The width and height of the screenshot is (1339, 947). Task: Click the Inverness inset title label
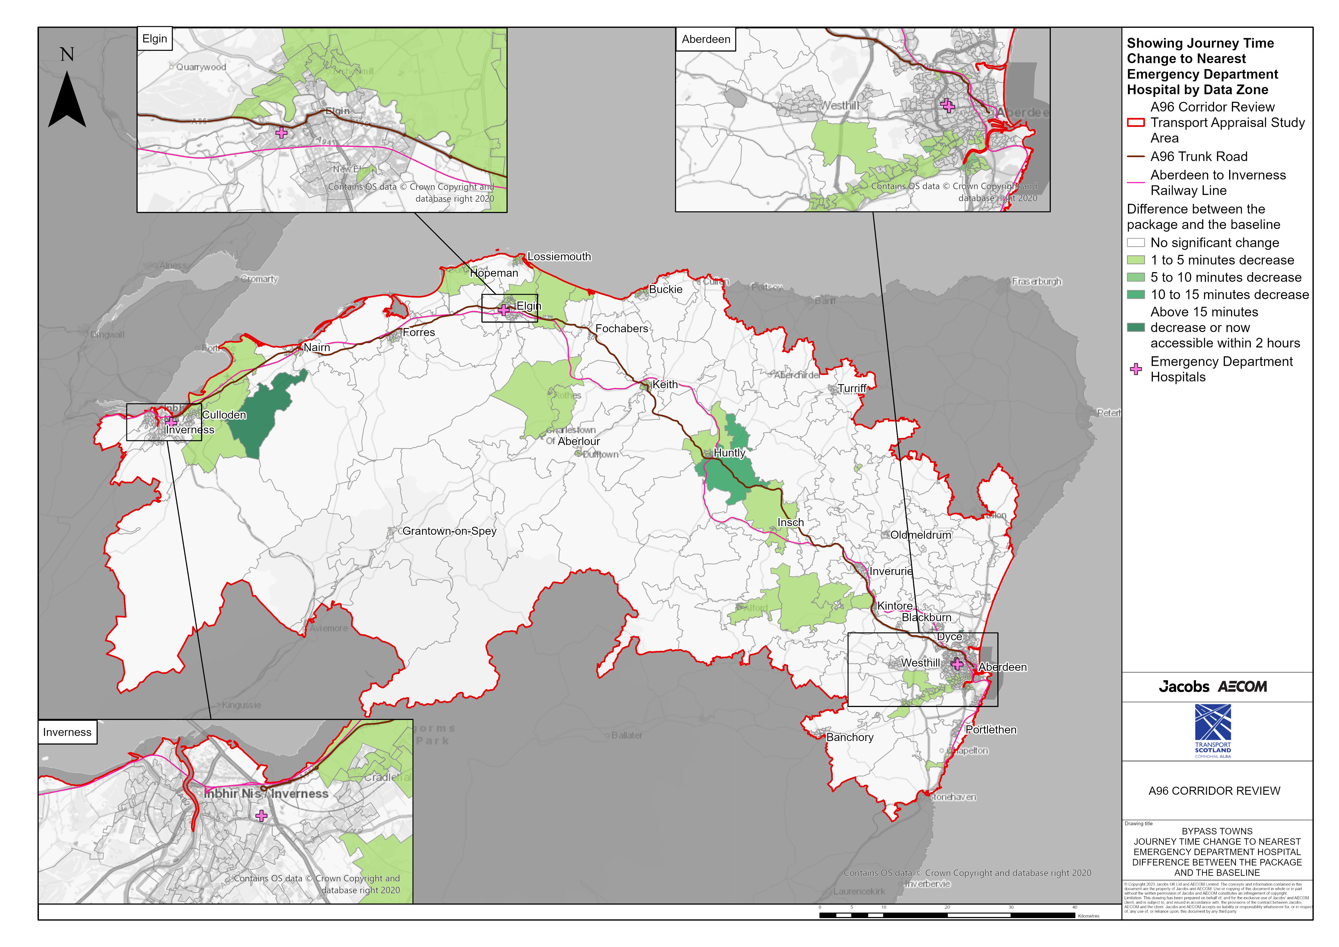tap(67, 732)
